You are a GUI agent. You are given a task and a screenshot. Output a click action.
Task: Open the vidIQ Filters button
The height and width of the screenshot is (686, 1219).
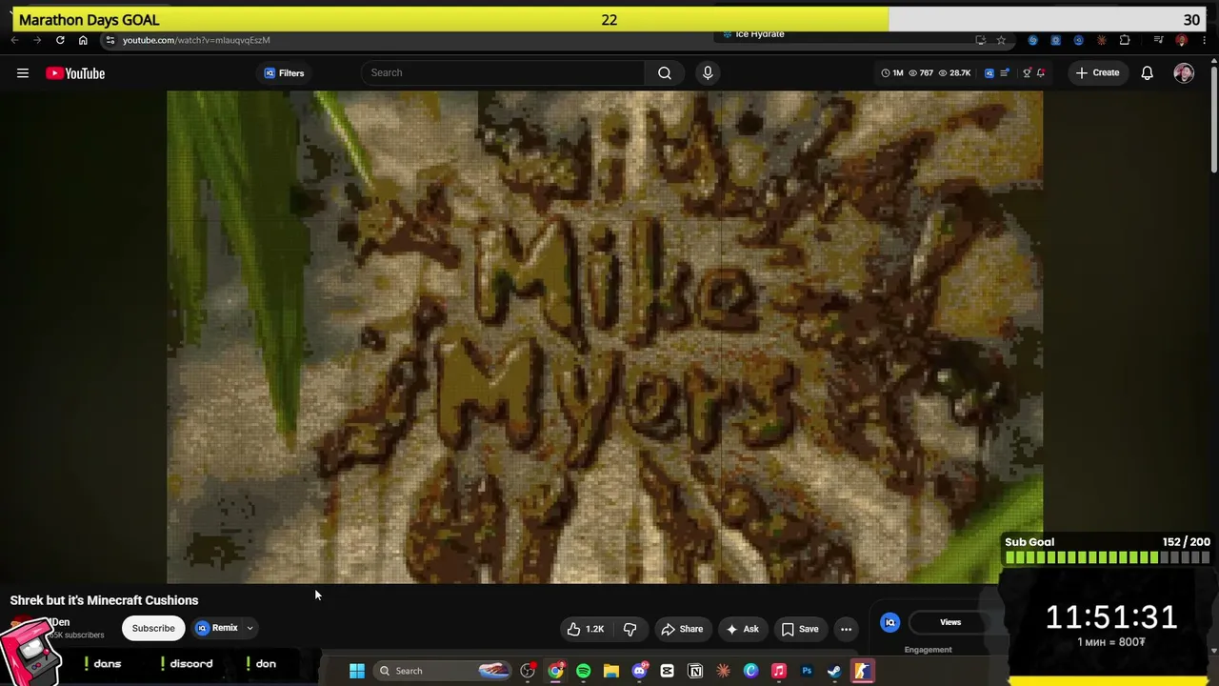coord(284,73)
